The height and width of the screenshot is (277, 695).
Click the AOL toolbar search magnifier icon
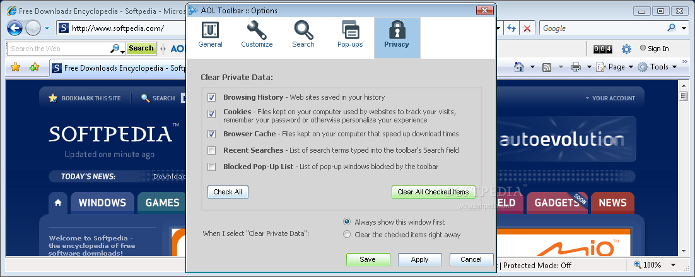click(x=115, y=49)
